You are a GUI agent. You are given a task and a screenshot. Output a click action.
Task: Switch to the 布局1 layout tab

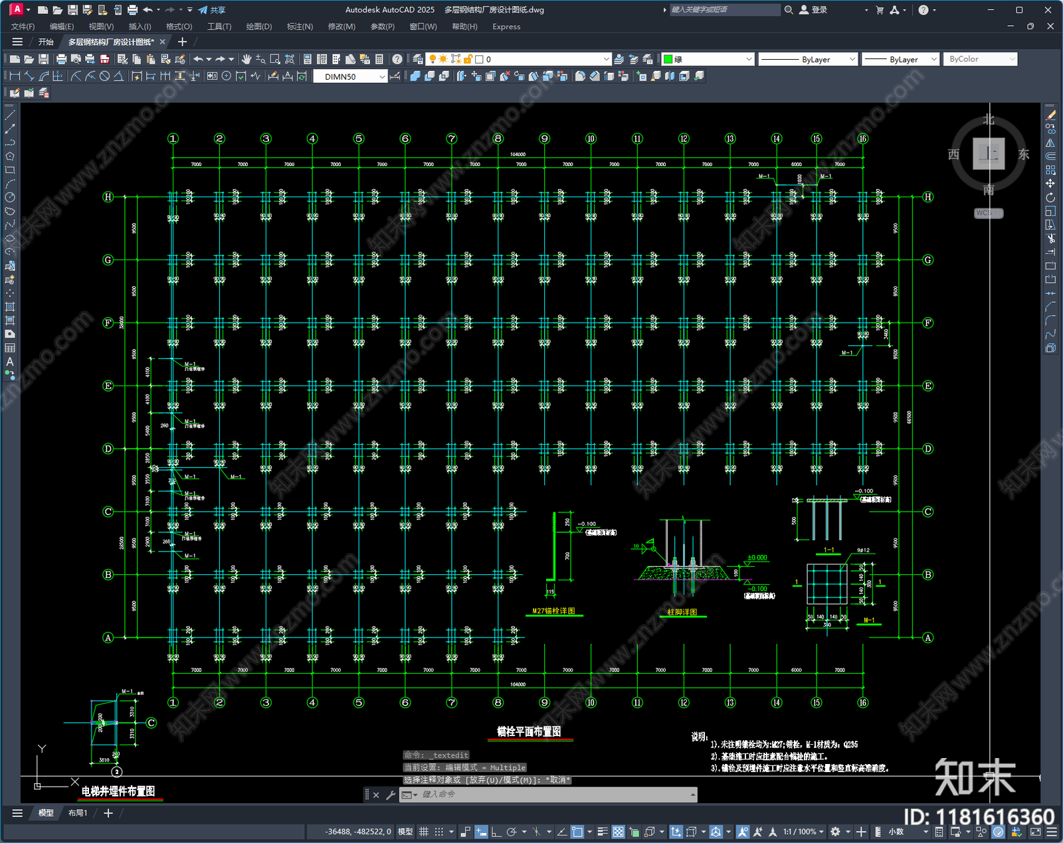click(x=78, y=812)
